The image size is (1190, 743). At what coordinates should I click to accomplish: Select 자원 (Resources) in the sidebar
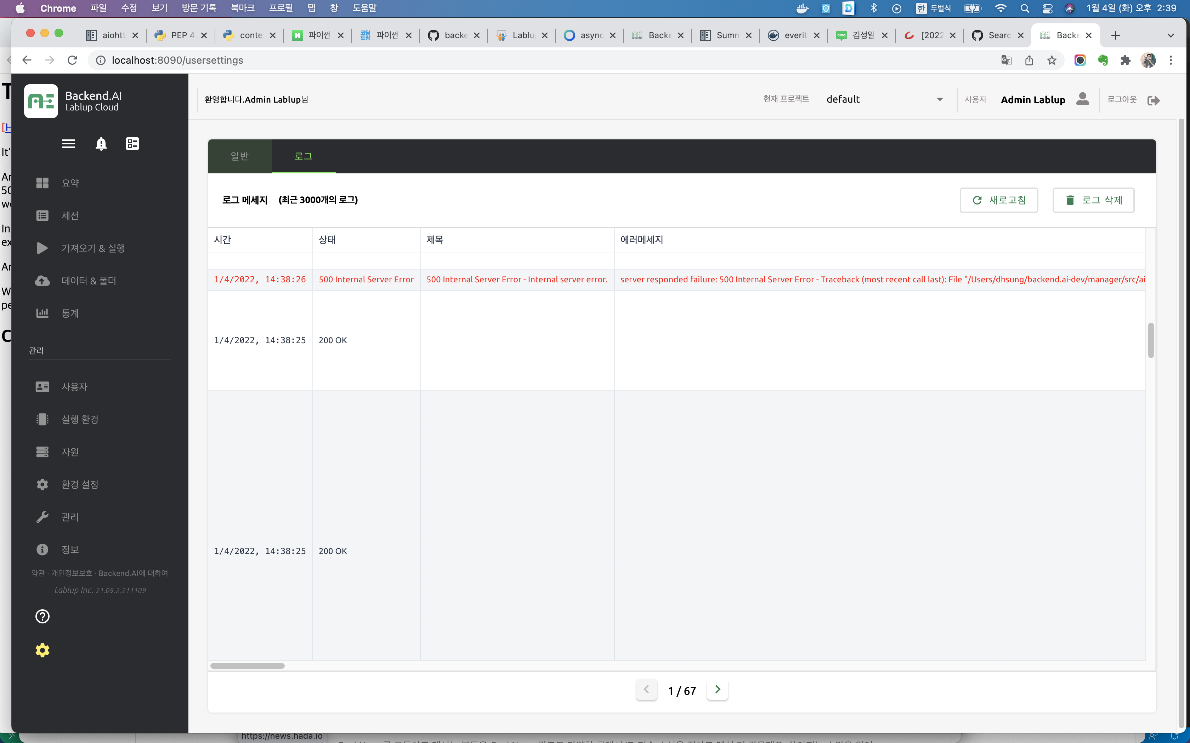[69, 451]
